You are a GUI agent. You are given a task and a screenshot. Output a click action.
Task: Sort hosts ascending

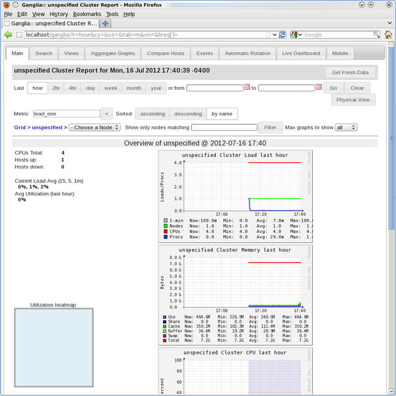tap(152, 114)
